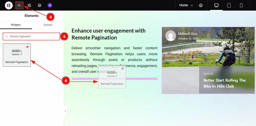Switch to tablet preview mode

(x=229, y=5)
